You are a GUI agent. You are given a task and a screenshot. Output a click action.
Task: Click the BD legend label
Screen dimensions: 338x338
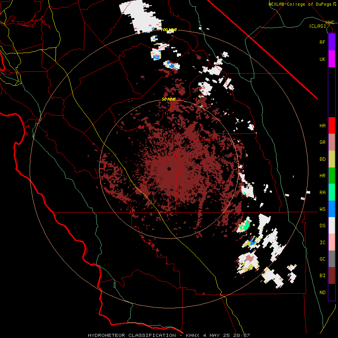322,159
